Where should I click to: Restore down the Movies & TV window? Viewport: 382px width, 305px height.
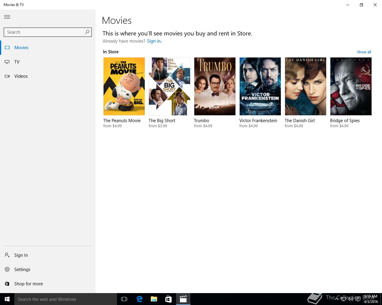pyautogui.click(x=361, y=5)
